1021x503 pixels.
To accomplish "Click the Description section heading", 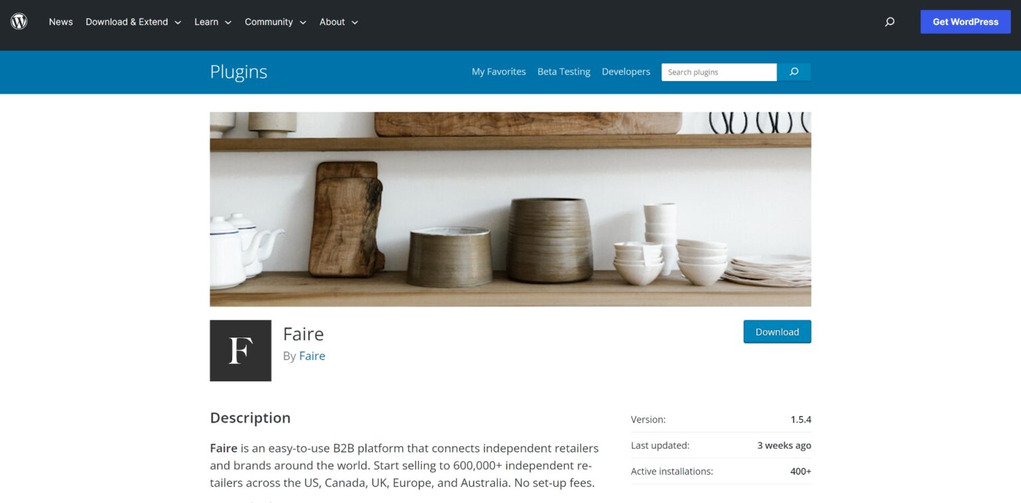I will 250,418.
